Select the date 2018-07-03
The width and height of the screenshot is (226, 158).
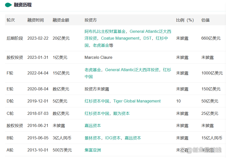pyautogui.click(x=38, y=114)
